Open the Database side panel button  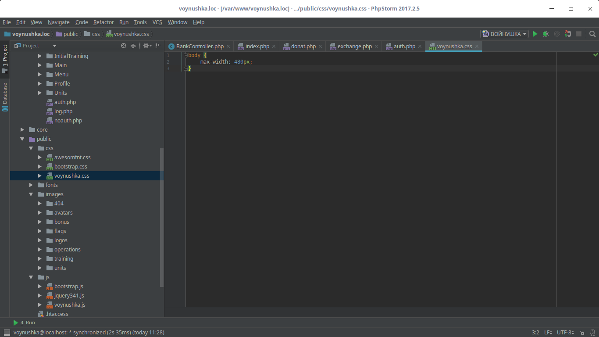click(x=5, y=97)
